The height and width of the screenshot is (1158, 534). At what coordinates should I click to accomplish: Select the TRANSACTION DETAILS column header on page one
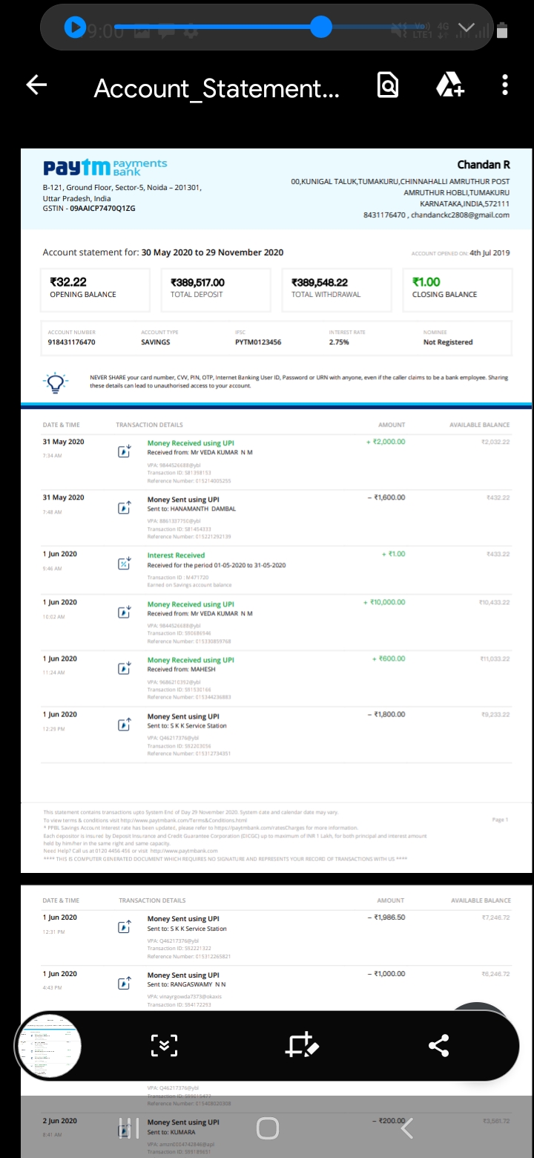pos(149,425)
